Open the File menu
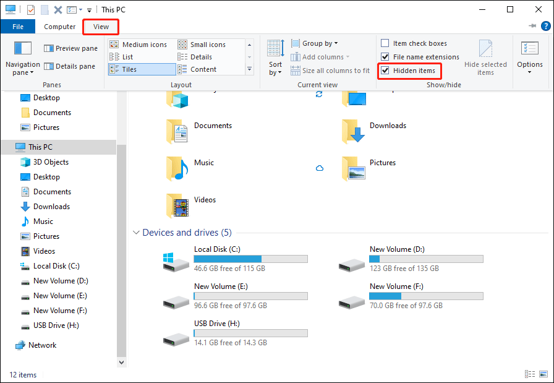This screenshot has width=554, height=383. (18, 27)
